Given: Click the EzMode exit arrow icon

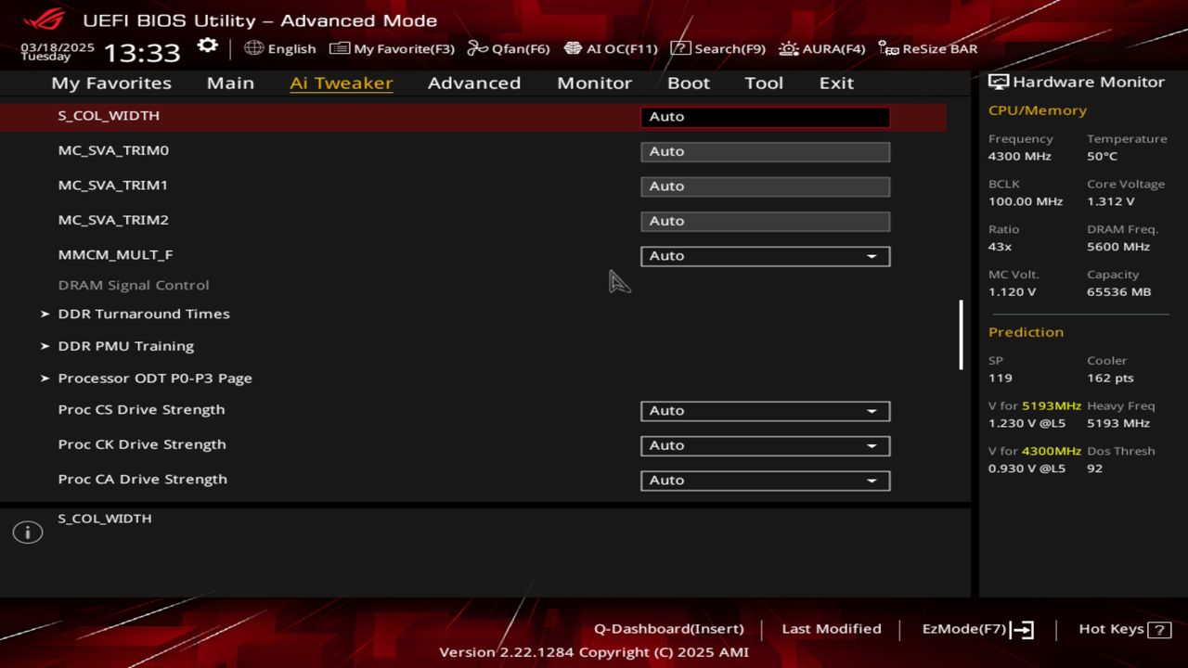Looking at the screenshot, I should tap(1022, 630).
